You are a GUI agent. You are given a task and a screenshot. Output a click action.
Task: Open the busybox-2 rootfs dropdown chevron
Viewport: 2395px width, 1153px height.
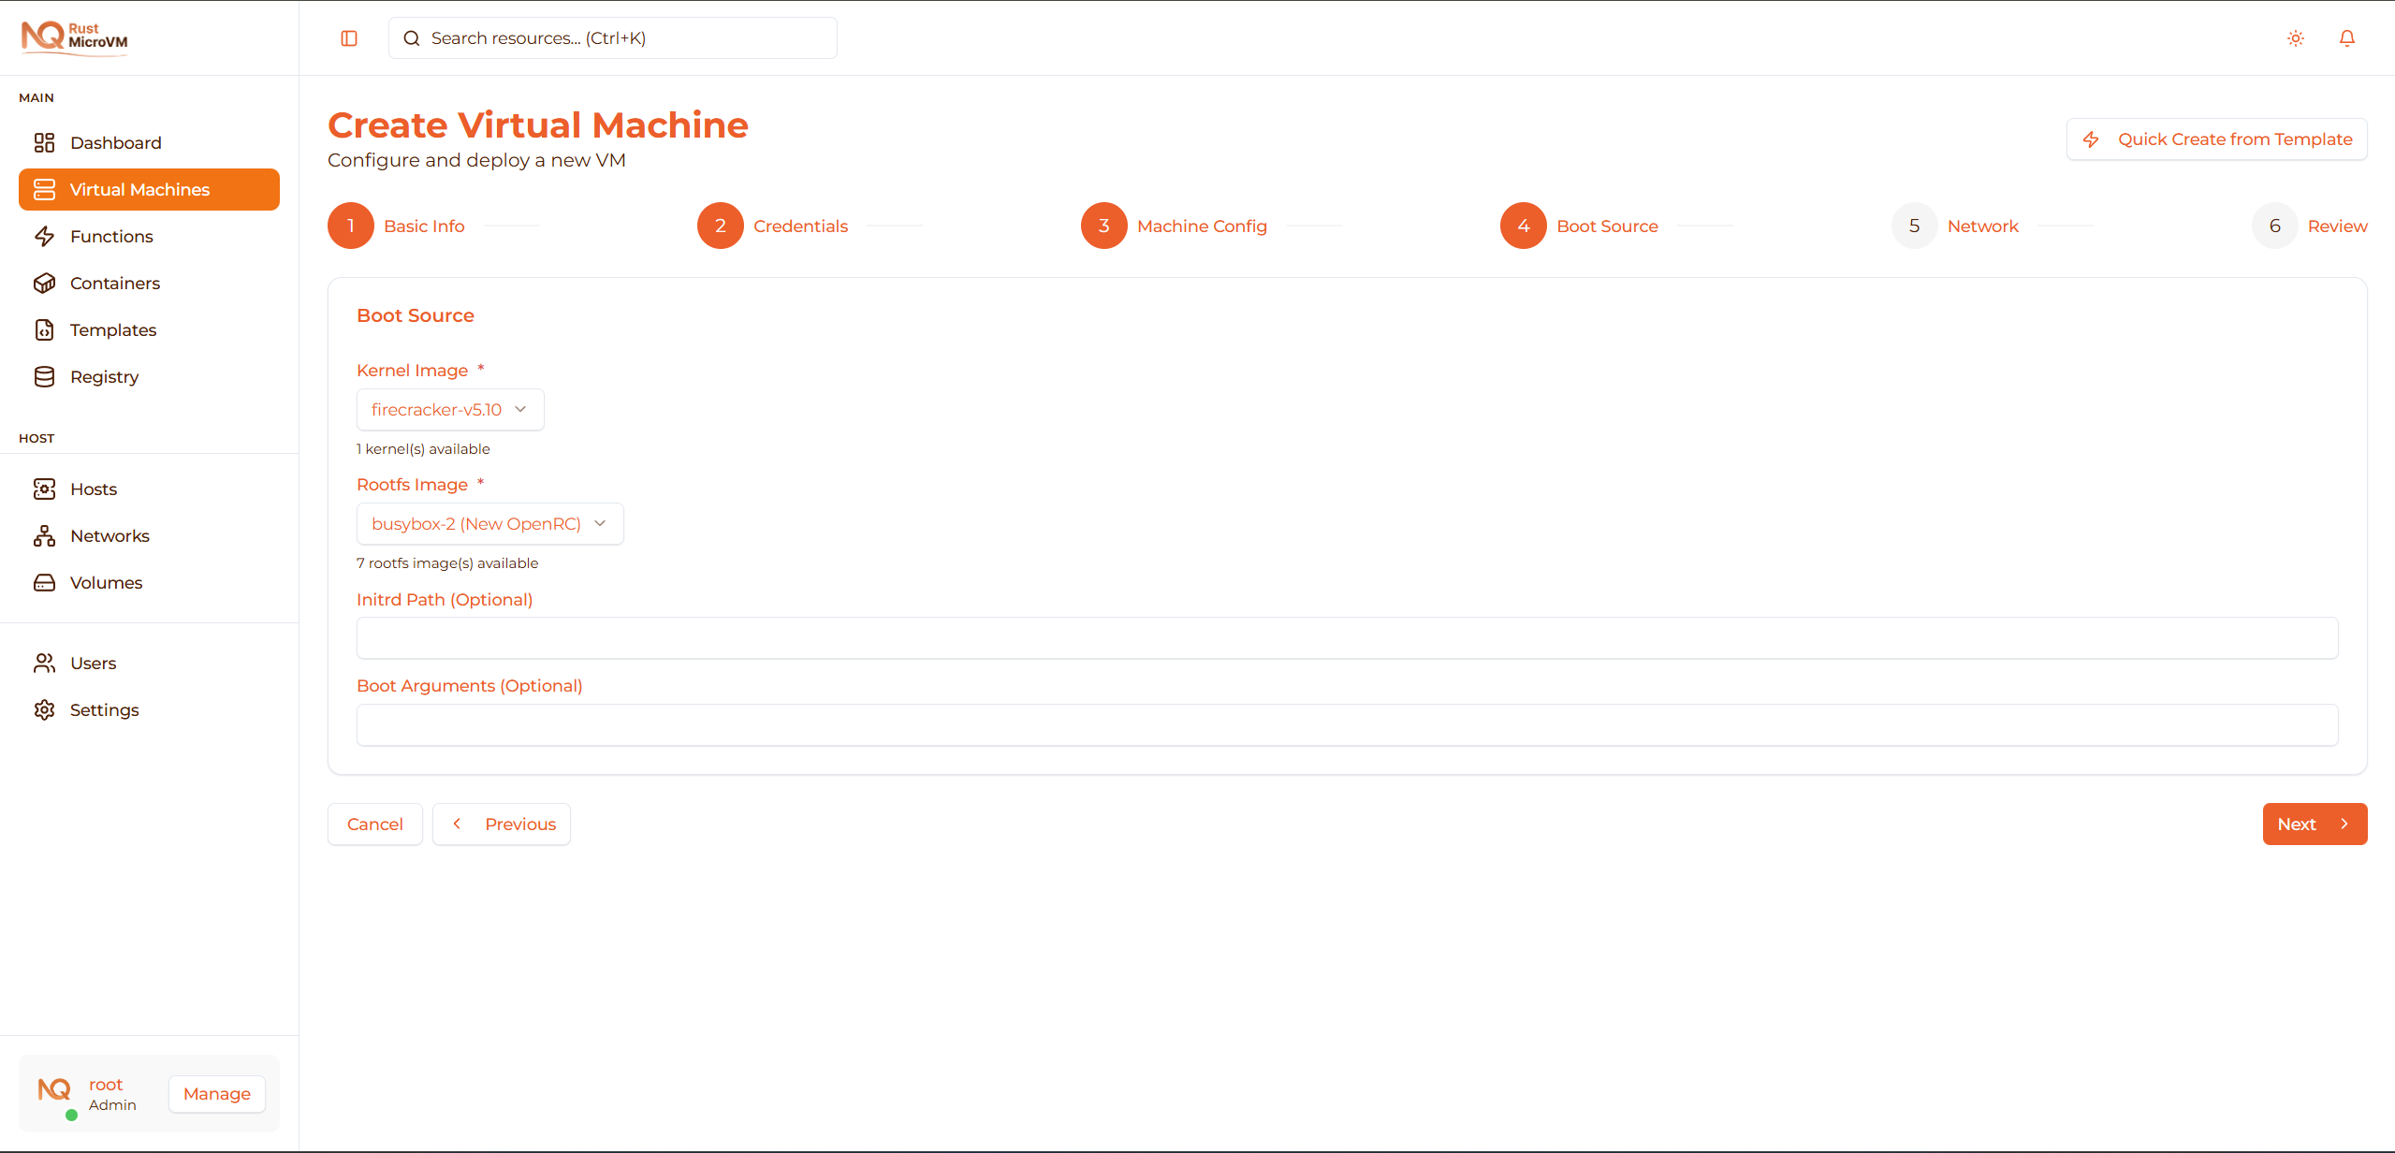(600, 523)
